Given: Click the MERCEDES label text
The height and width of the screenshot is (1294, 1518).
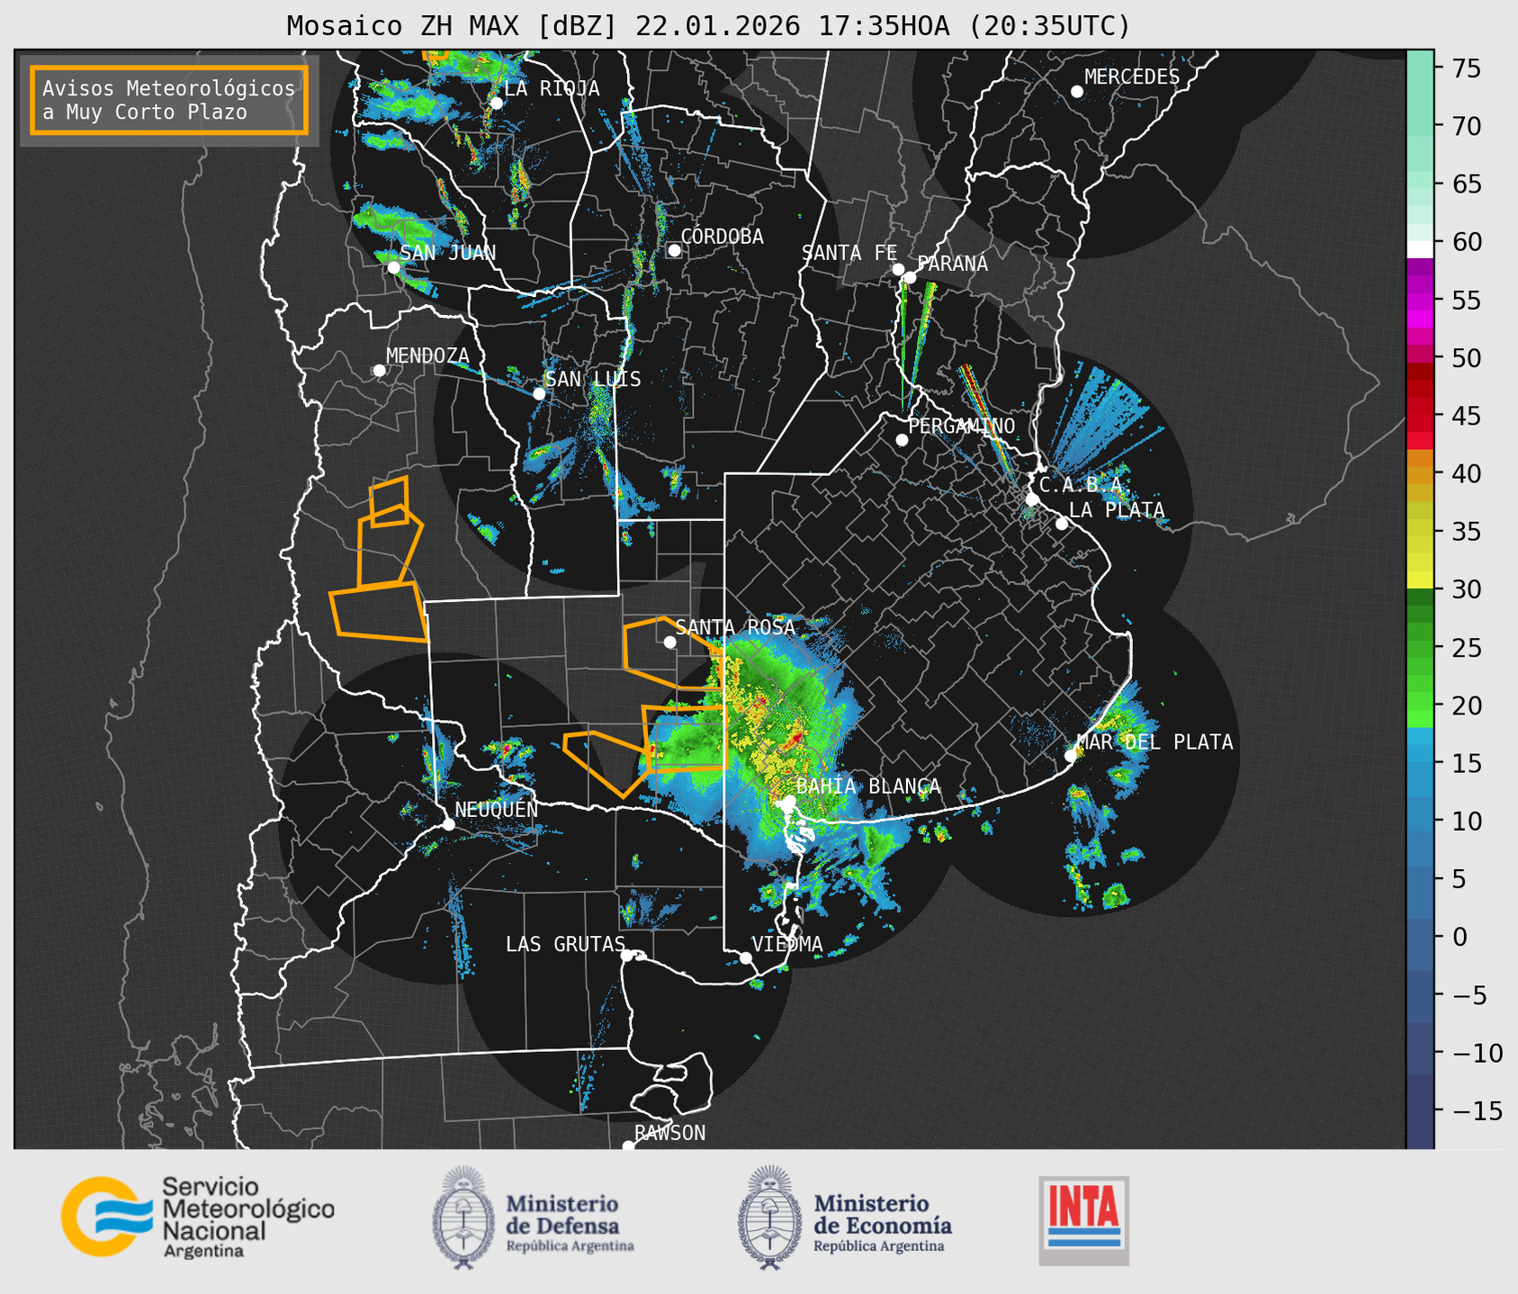Looking at the screenshot, I should tap(1132, 77).
